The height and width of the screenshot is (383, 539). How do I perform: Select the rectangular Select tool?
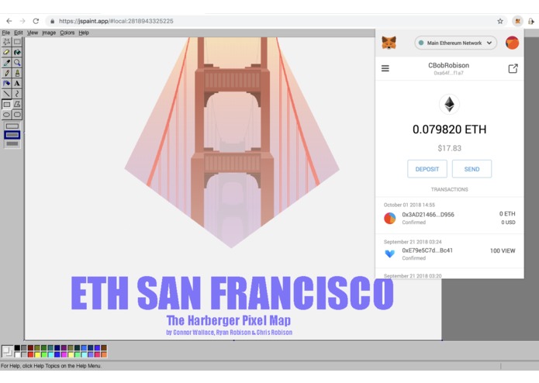coord(17,42)
